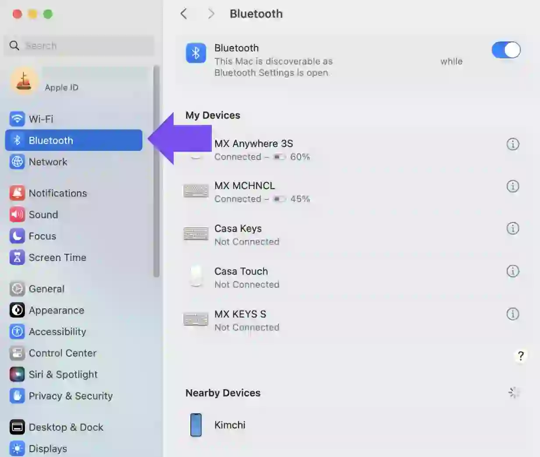Select Kimchi in Nearby Devices
Screen dimensions: 540x457
pyautogui.click(x=230, y=425)
